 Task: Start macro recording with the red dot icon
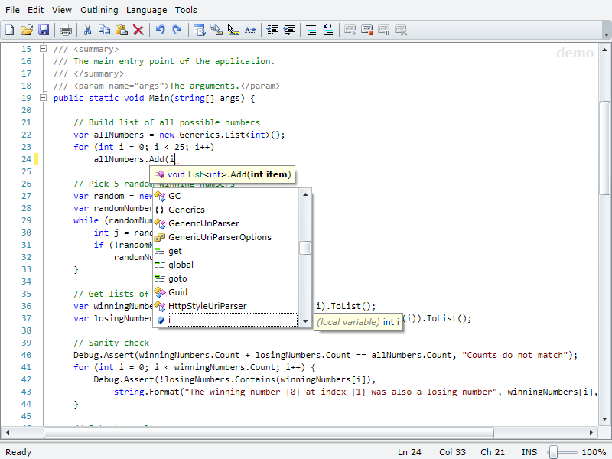367,30
